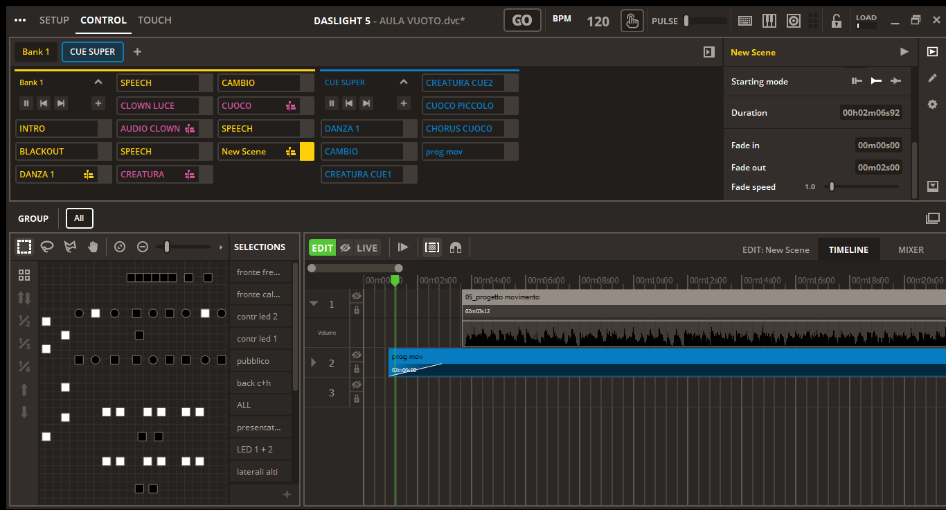Viewport: 946px width, 510px height.
Task: Click the tap tempo hand icon
Action: coord(632,21)
